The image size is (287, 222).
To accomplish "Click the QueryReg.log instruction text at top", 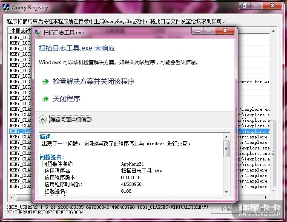I will tap(116, 21).
